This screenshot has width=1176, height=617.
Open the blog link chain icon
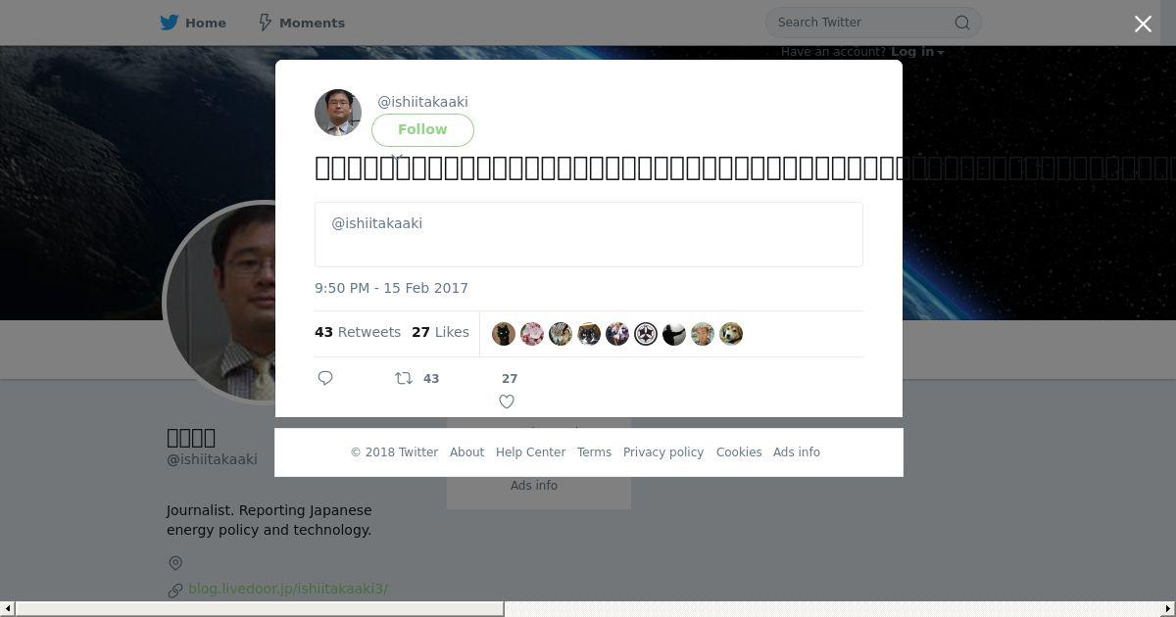(175, 590)
